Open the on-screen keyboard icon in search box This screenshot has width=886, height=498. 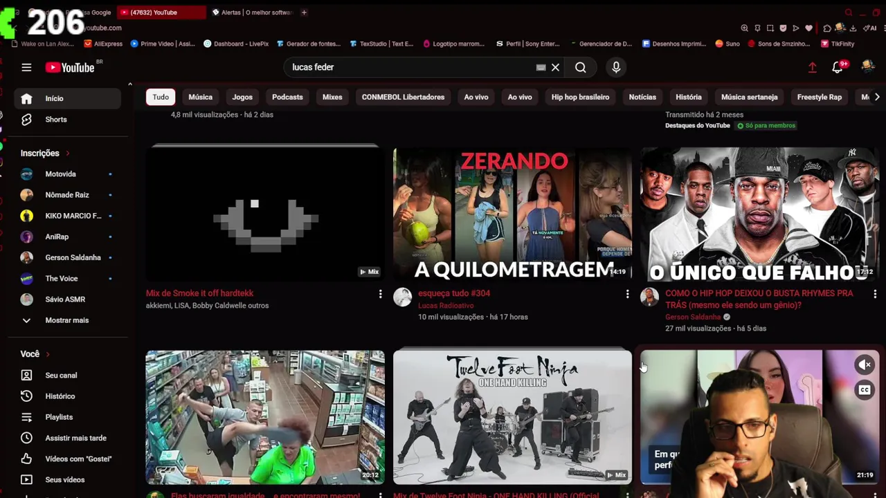[541, 67]
